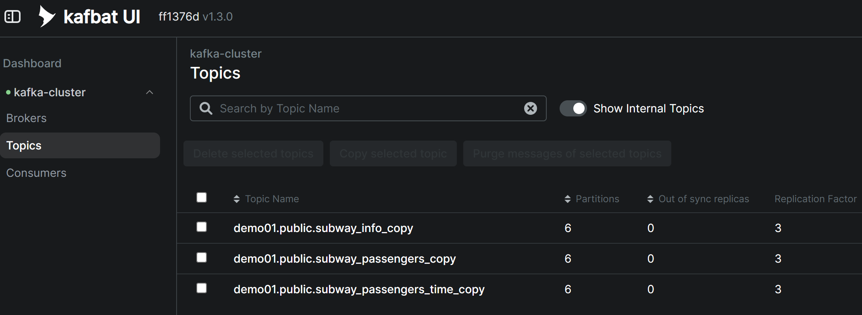Image resolution: width=862 pixels, height=315 pixels.
Task: Click the kafbat UI logo icon
Action: (47, 17)
